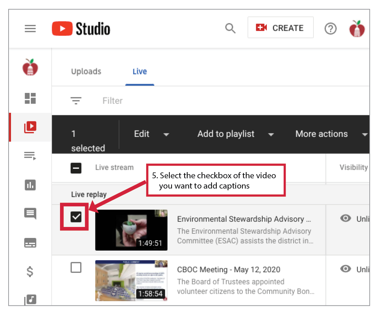
Task: Open the Playlists sidebar icon
Action: click(x=30, y=156)
